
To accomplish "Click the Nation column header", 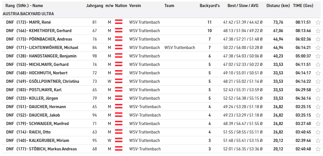I will (121, 6).
